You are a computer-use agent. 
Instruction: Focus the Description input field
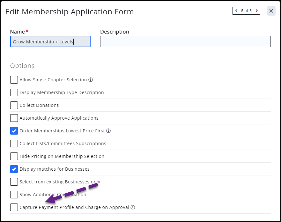[185, 42]
